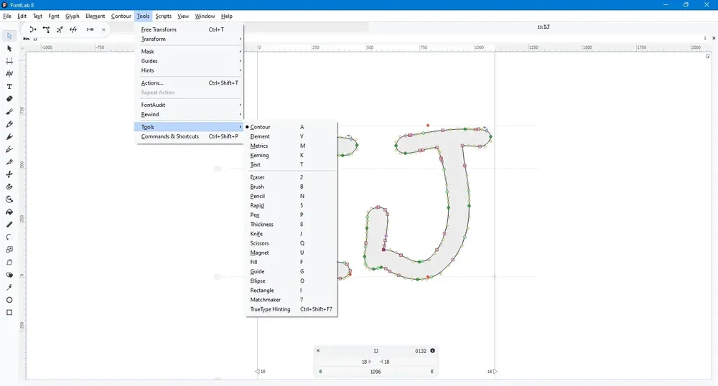Expand the Transform submenu
Image resolution: width=718 pixels, height=386 pixels.
click(x=190, y=39)
